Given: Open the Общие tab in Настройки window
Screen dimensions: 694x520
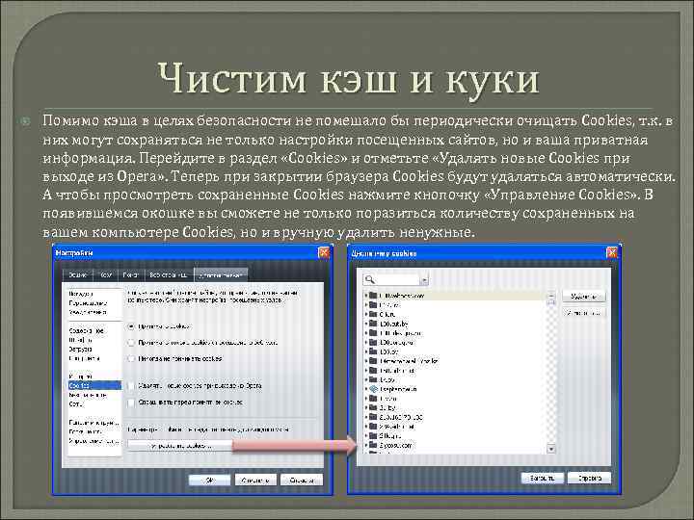Looking at the screenshot, I should 77,275.
